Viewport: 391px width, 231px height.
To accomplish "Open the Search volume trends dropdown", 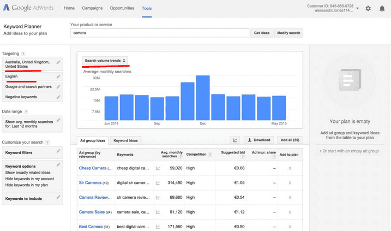I will [105, 61].
